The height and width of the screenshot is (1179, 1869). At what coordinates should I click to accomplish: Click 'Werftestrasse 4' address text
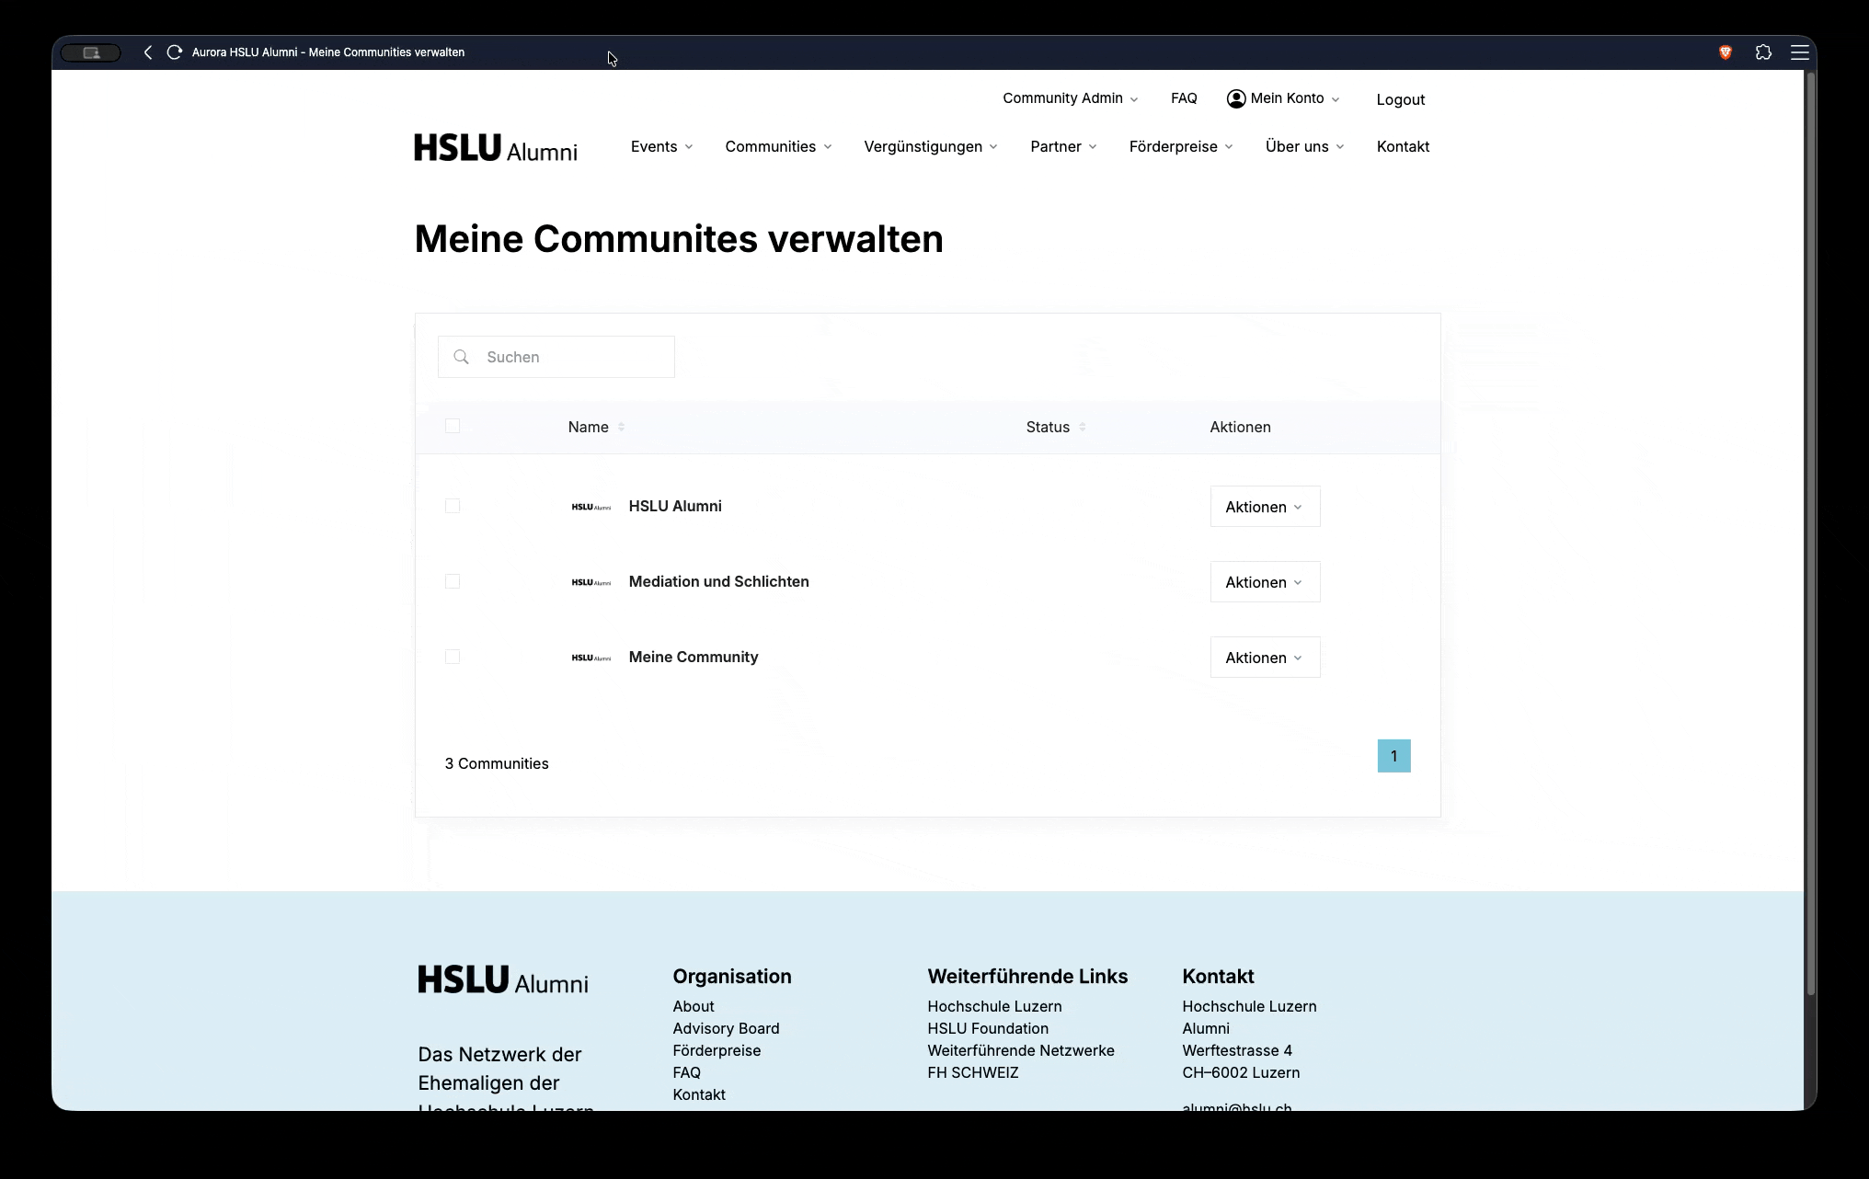coord(1237,1050)
